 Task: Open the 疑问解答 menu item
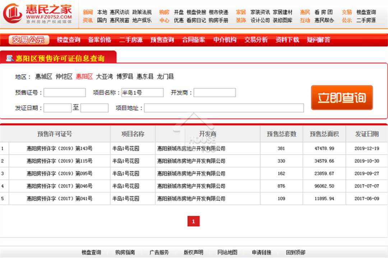(318, 40)
